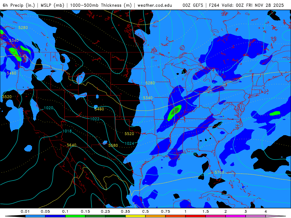Viewport: 291px width, 218px height.
Task: Click the legend value '1.5'
Action: [x=206, y=211]
